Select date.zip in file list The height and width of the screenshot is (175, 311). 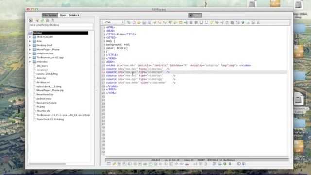[41, 78]
